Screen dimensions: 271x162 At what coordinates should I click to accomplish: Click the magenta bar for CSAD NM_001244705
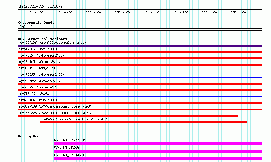coord(158,143)
